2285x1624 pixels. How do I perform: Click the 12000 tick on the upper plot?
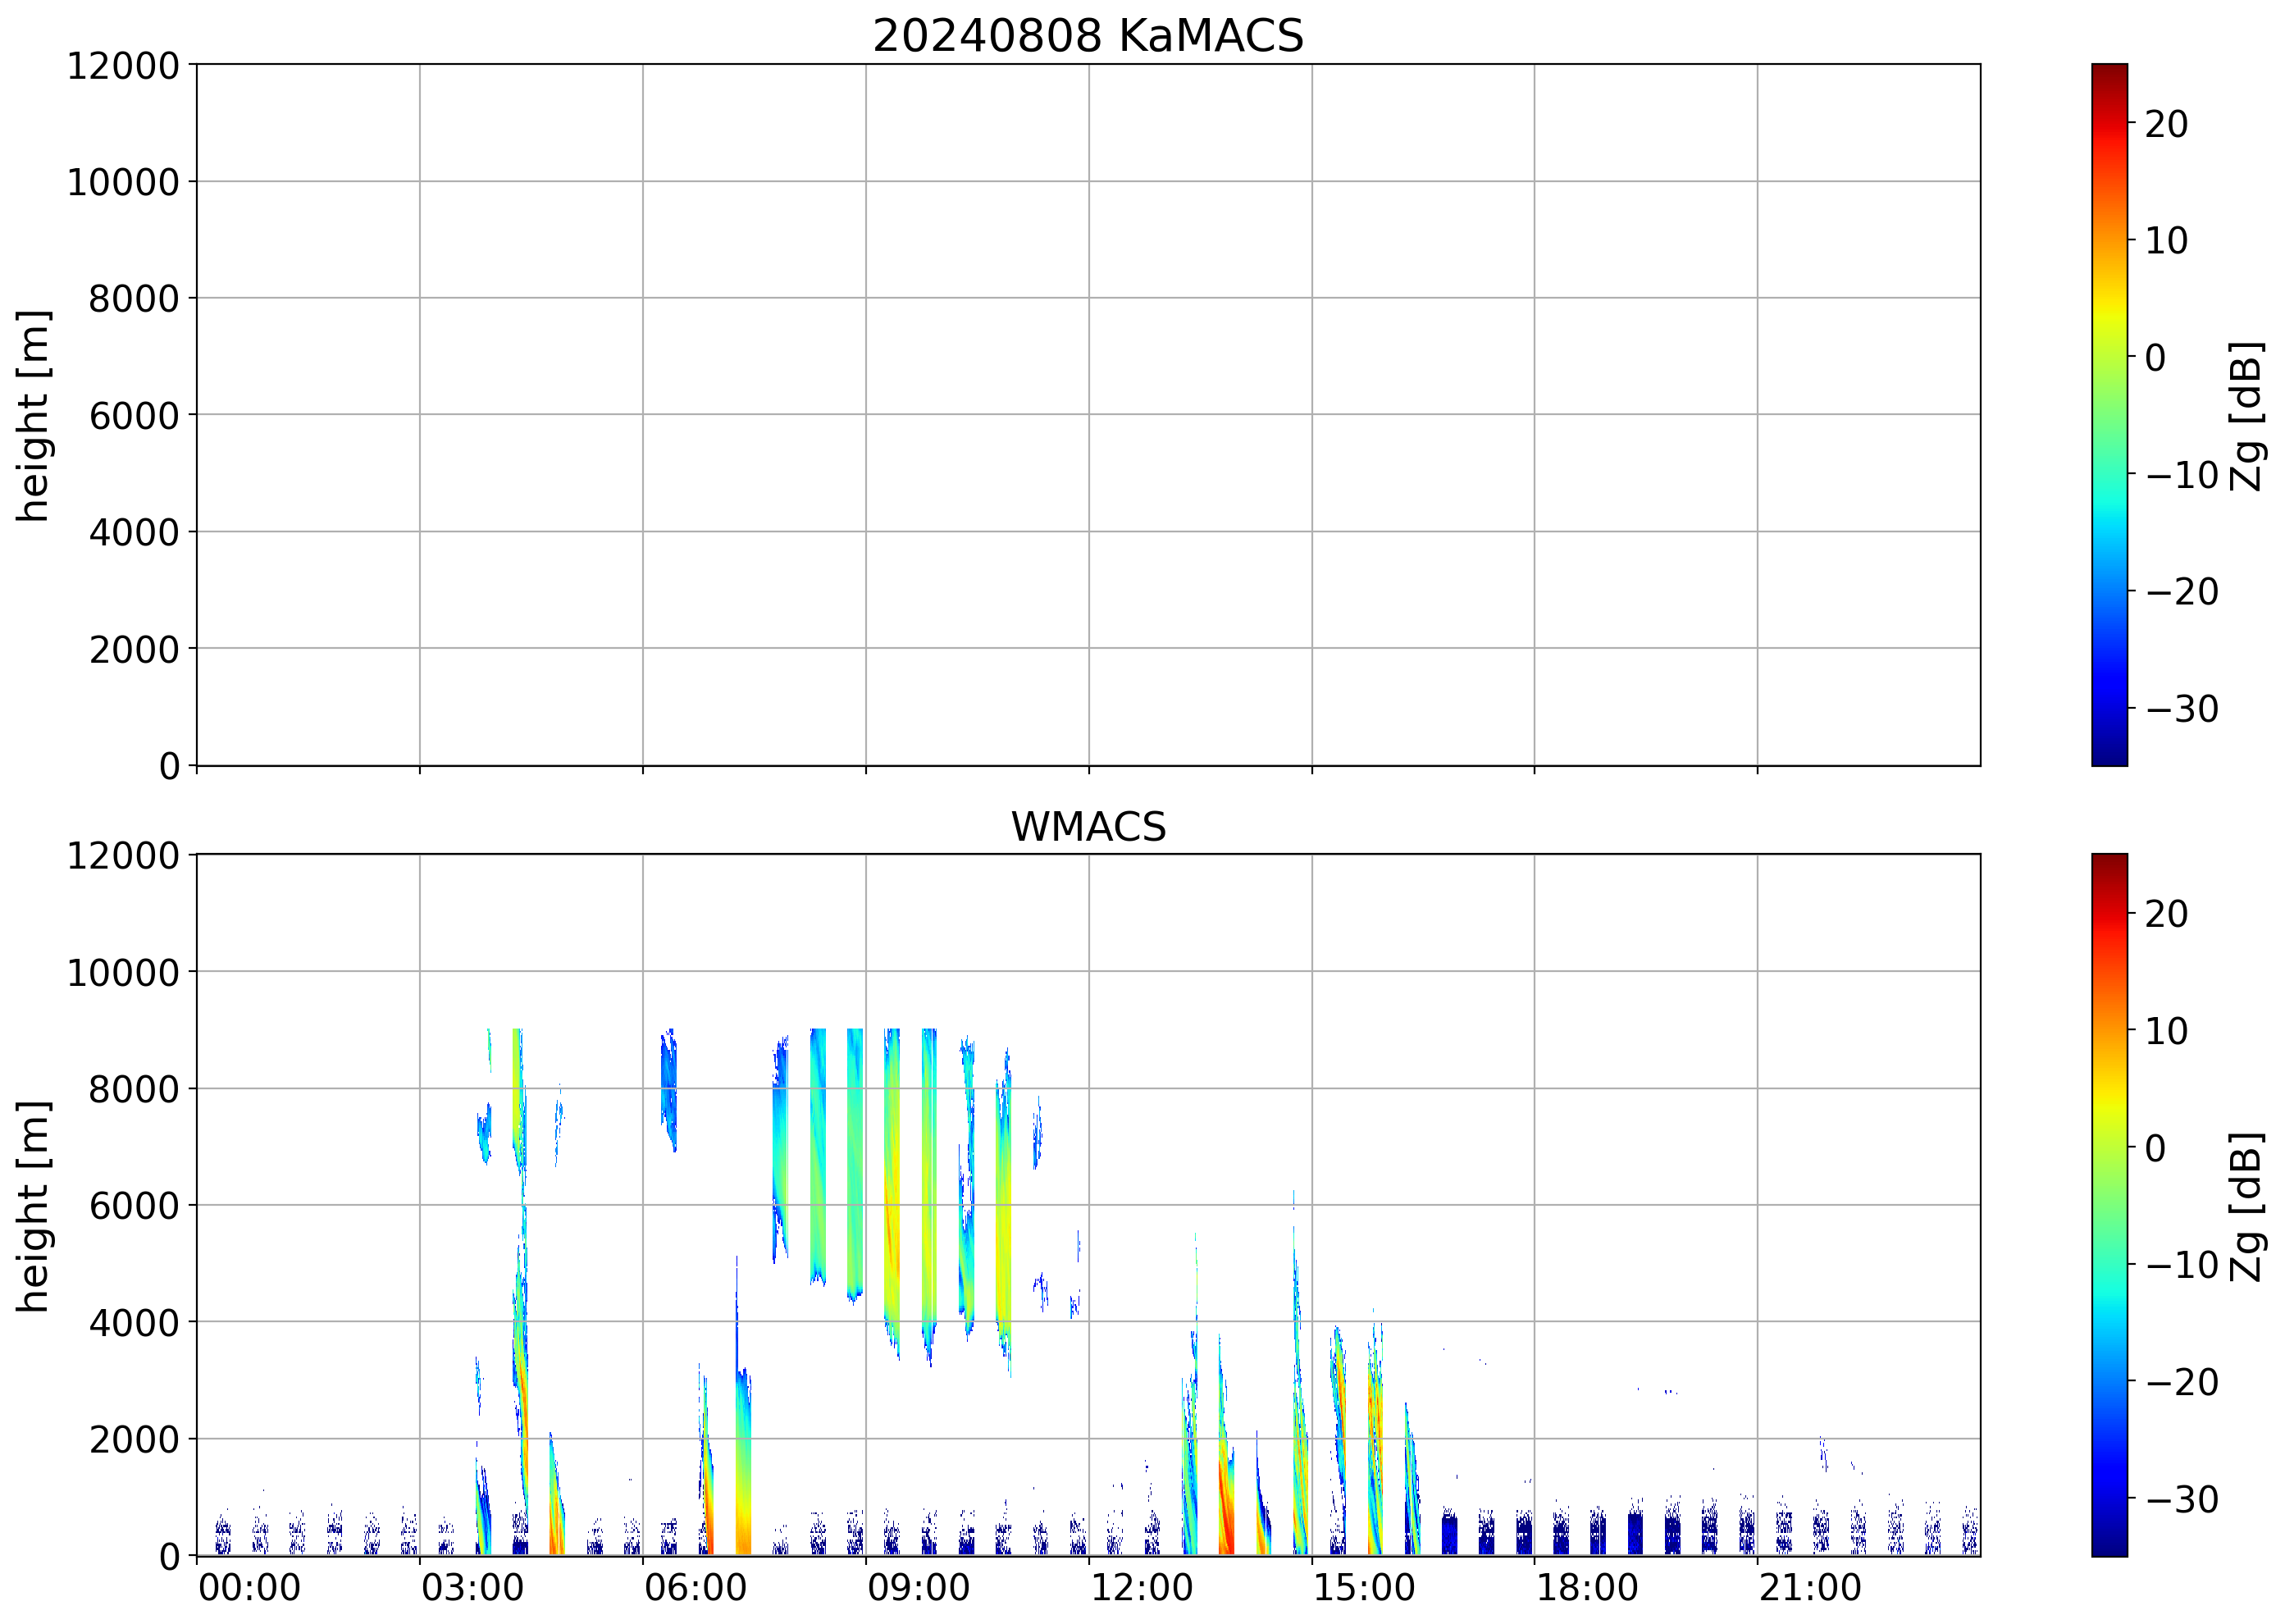tap(123, 66)
